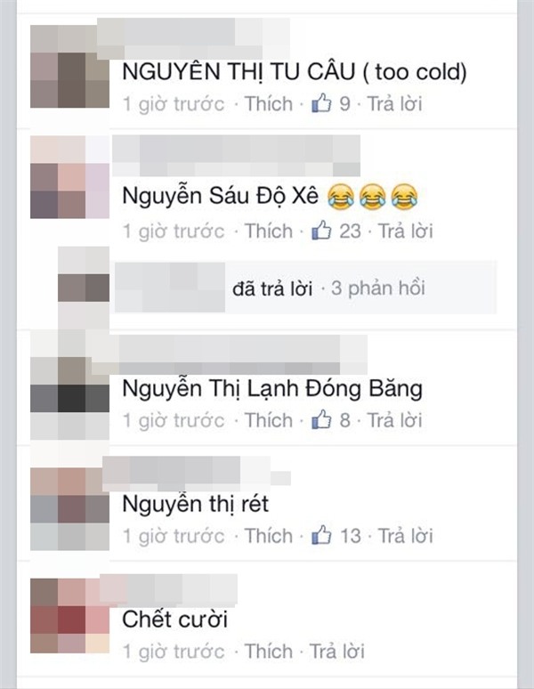Like the 'NGUYÊN THỊ TU CÂU' comment via Thích

point(268,104)
